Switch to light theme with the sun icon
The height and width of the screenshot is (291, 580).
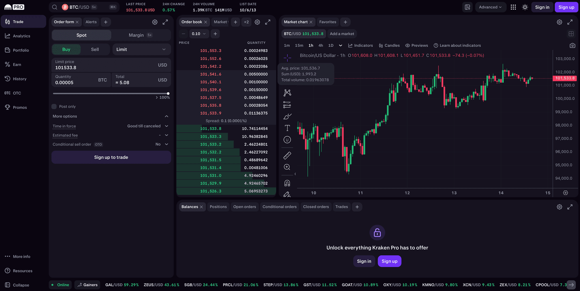[x=525, y=7]
